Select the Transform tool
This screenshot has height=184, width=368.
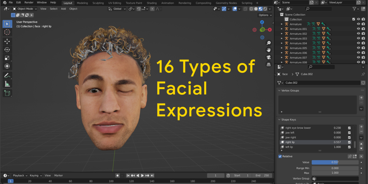tap(7, 66)
